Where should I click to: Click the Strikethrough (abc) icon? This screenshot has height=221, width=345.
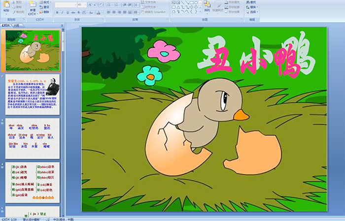73,12
